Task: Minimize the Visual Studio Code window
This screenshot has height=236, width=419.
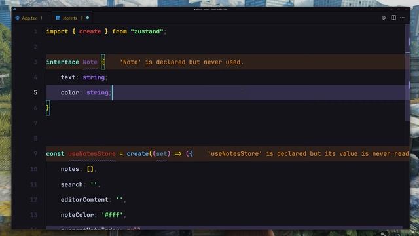Action: 392,9
